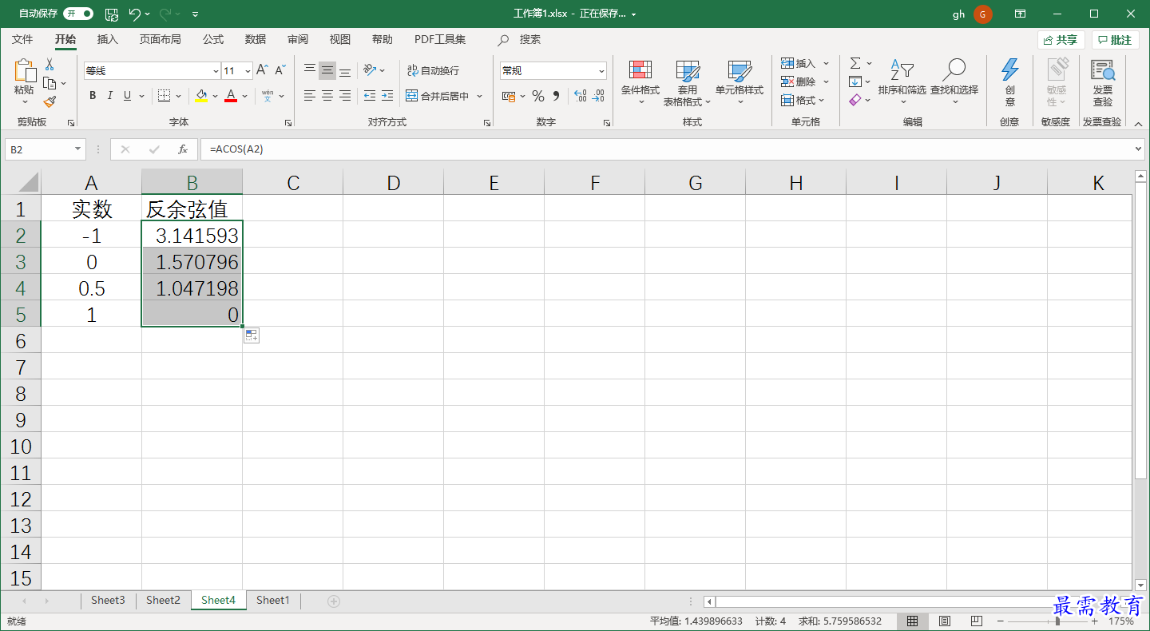Open 合并后居中 dropdown arrow
The width and height of the screenshot is (1150, 631).
pos(480,96)
